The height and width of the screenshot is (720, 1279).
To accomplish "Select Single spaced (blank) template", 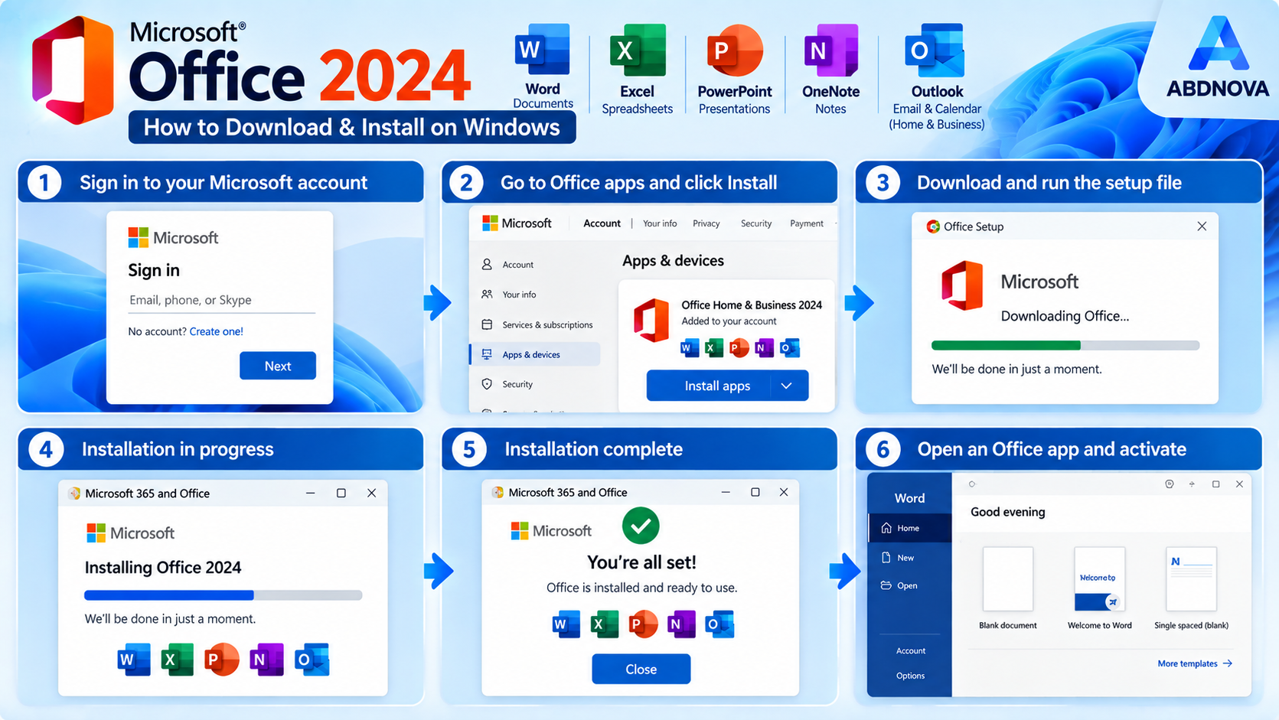I will tap(1191, 578).
